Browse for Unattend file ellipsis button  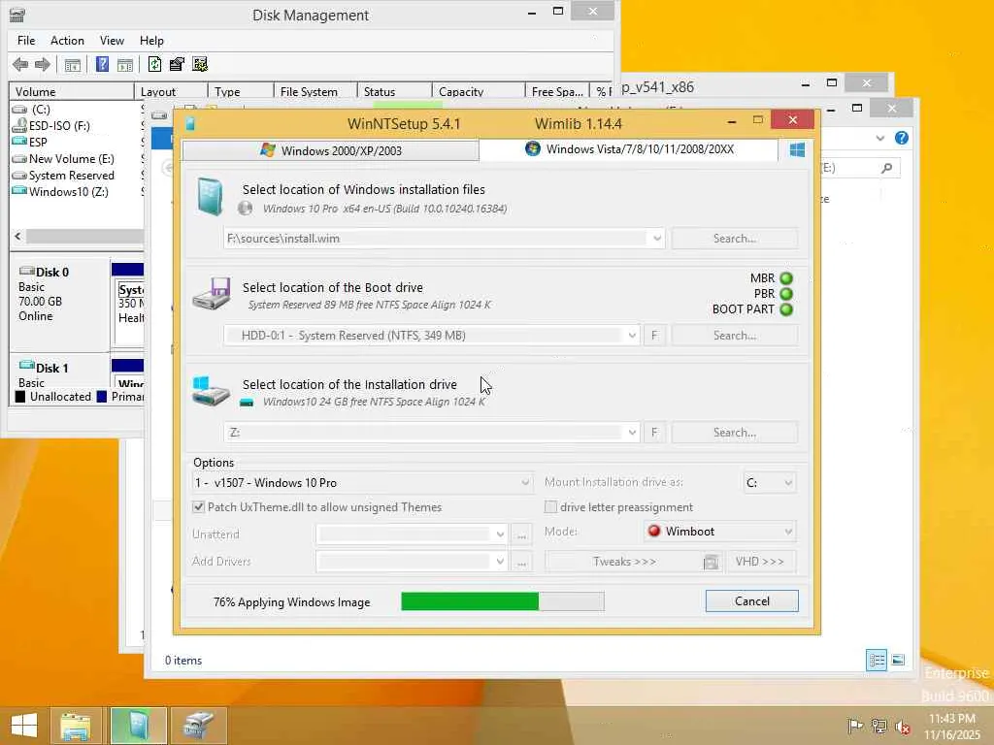click(521, 534)
